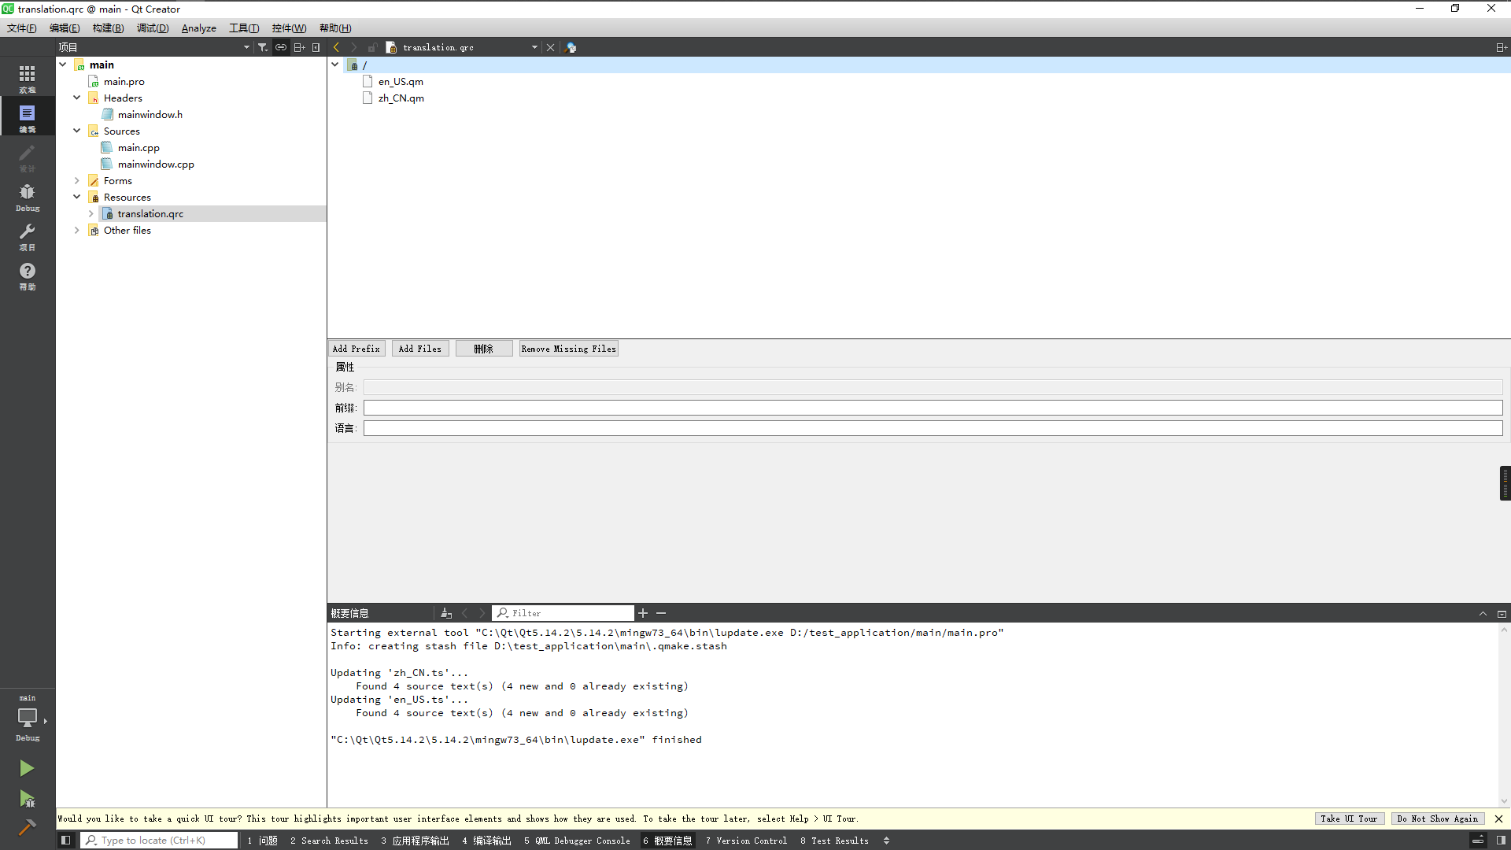This screenshot has width=1511, height=850.
Task: Click the Type to locate field
Action: click(x=160, y=841)
